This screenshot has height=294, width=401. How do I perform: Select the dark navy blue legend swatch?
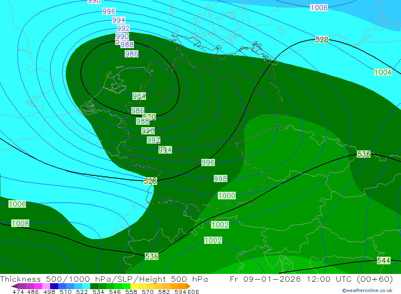pos(54,286)
